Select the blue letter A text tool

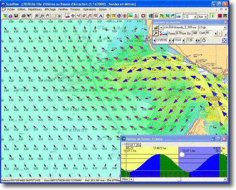pyautogui.click(x=100, y=16)
